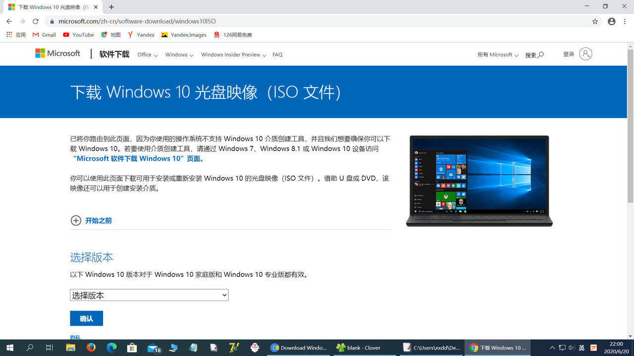Bookmark this page with the star icon
The width and height of the screenshot is (634, 356).
pyautogui.click(x=596, y=21)
